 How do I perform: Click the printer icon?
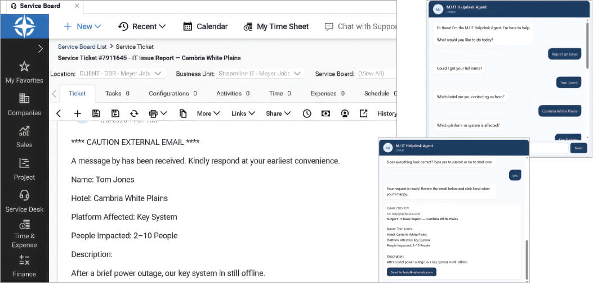(x=153, y=113)
